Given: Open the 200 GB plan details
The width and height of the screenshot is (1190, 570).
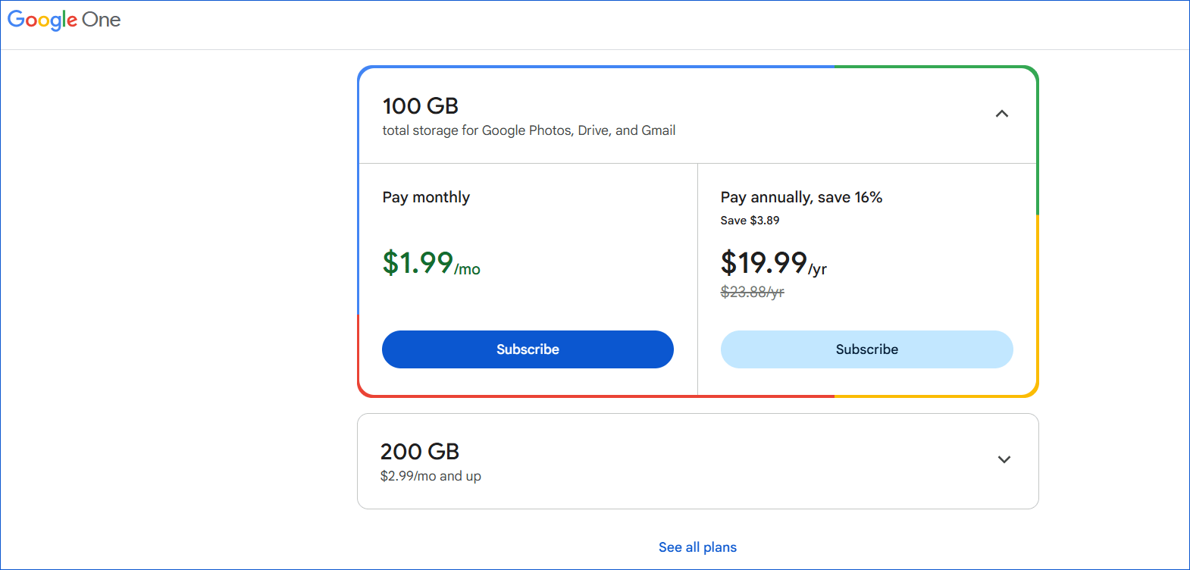Looking at the screenshot, I should click(x=697, y=459).
